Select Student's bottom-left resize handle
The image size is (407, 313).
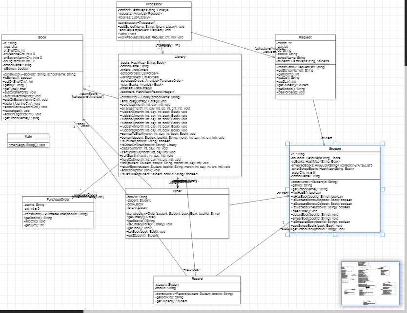(287, 235)
